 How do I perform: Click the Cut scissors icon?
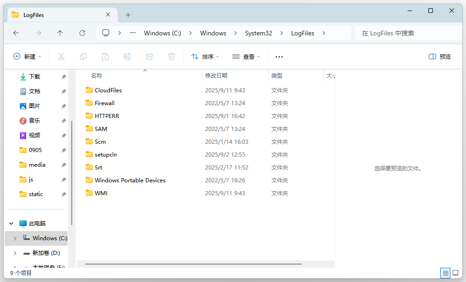click(61, 56)
